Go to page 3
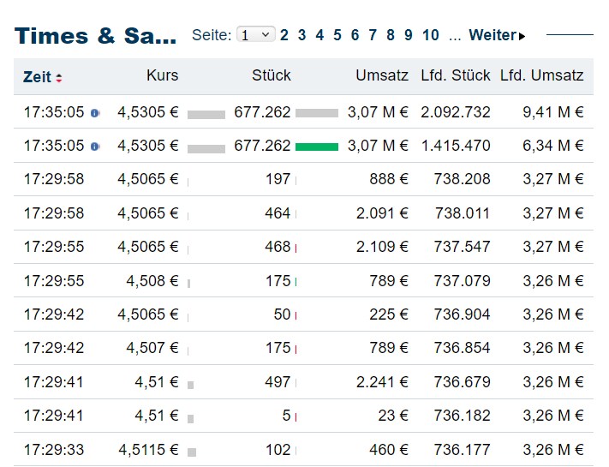609x467 pixels. (x=302, y=35)
